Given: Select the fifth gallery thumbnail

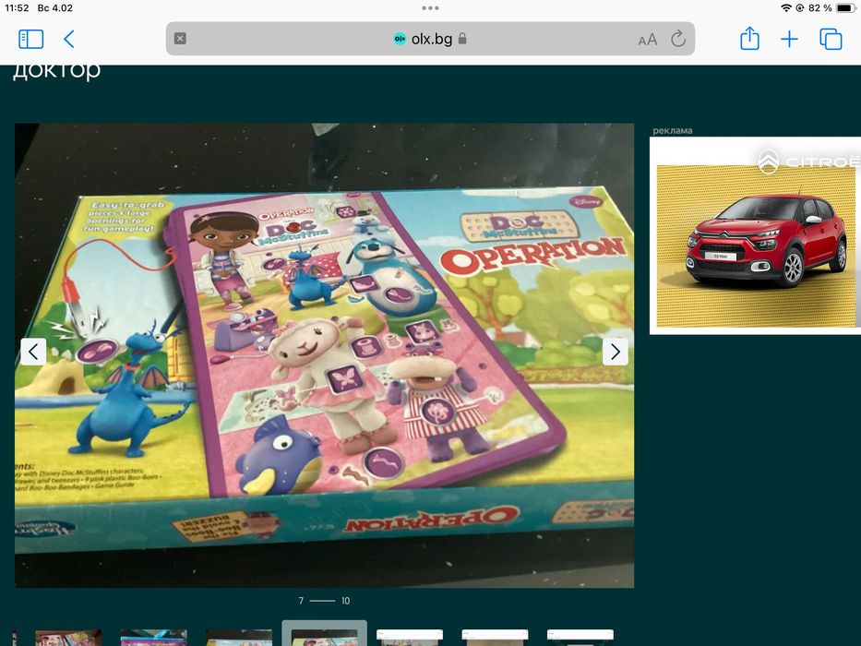Looking at the screenshot, I should (x=410, y=638).
